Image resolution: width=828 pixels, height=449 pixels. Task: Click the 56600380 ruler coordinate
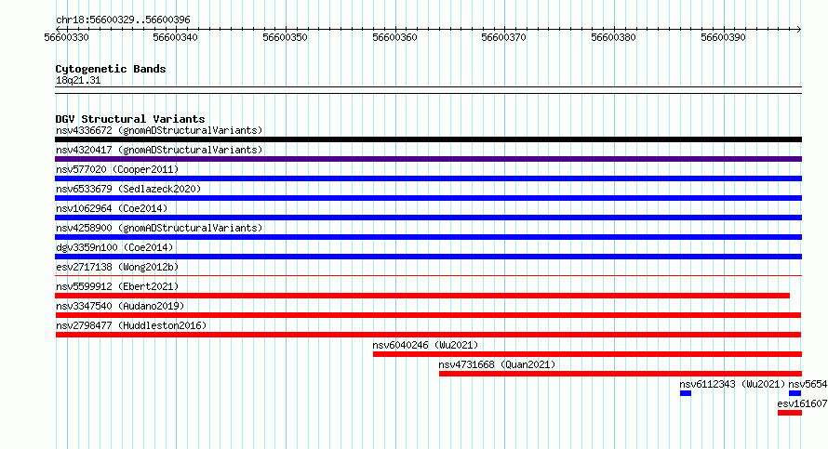click(x=614, y=37)
